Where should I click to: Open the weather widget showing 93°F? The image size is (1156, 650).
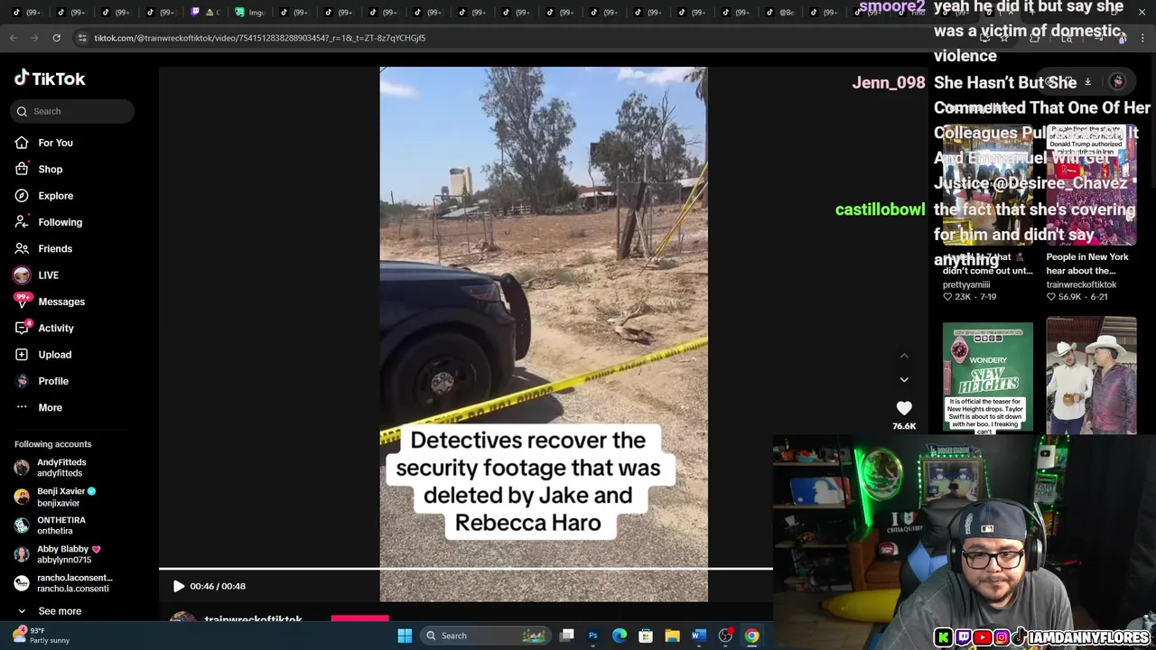tap(41, 636)
